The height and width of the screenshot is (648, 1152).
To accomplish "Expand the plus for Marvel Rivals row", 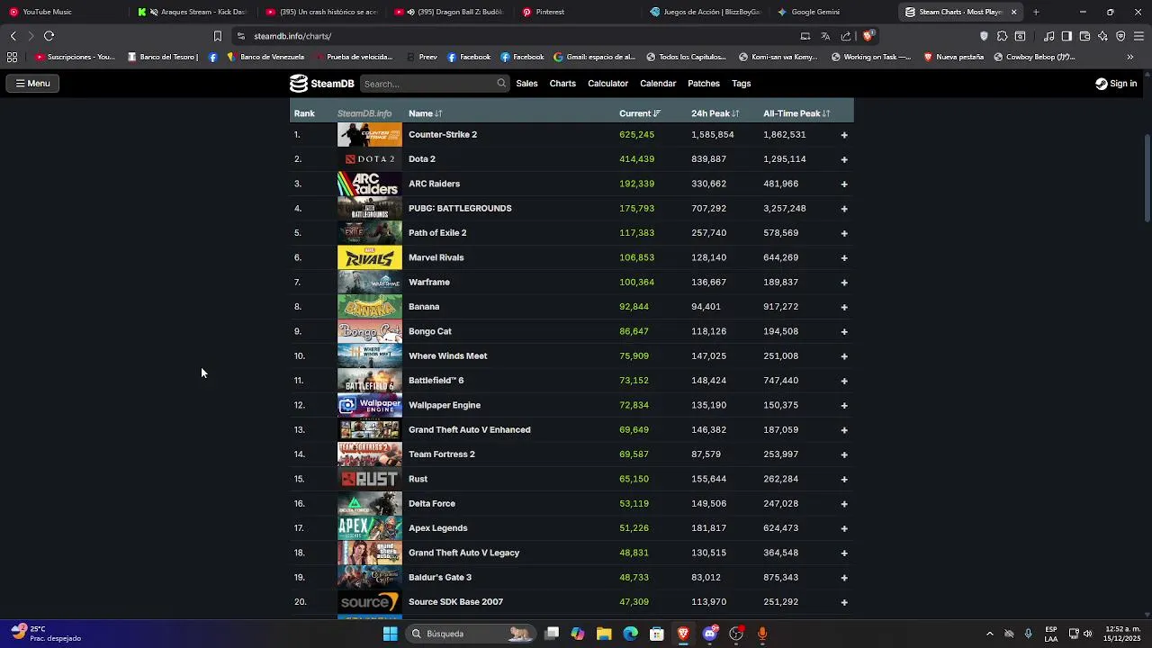I will coord(844,257).
